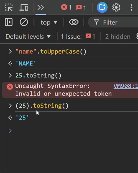Viewport: 138px width, 173px height.
Task: Click the red error count indicator
Action: click(x=66, y=7)
